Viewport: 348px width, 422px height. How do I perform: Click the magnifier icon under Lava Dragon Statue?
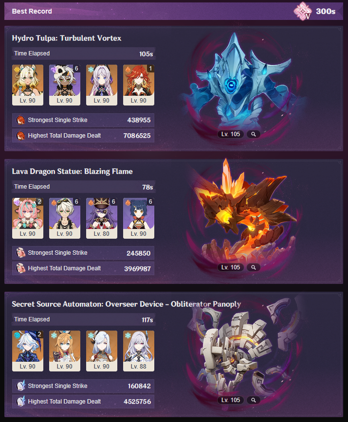pyautogui.click(x=253, y=267)
